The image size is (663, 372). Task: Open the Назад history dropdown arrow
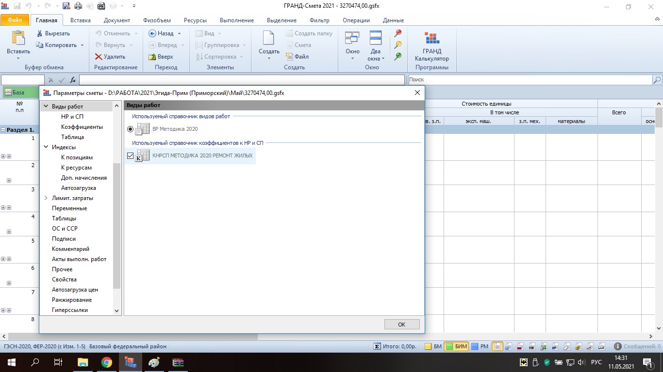click(x=179, y=33)
